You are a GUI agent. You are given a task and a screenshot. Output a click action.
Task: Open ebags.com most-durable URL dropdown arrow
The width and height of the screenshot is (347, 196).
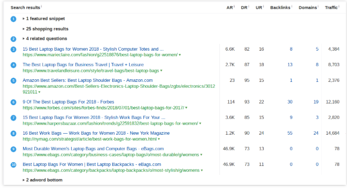coord(201,155)
